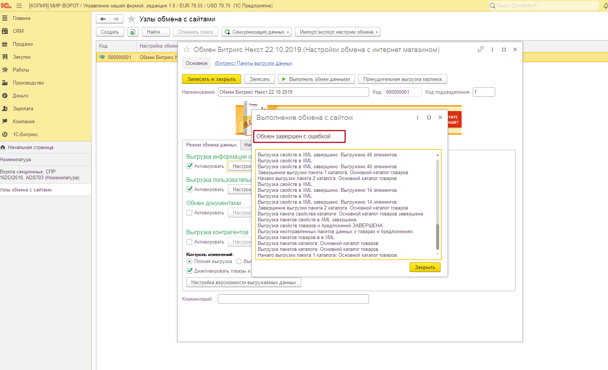
Task: Click the Найти... button
Action: coord(156,32)
